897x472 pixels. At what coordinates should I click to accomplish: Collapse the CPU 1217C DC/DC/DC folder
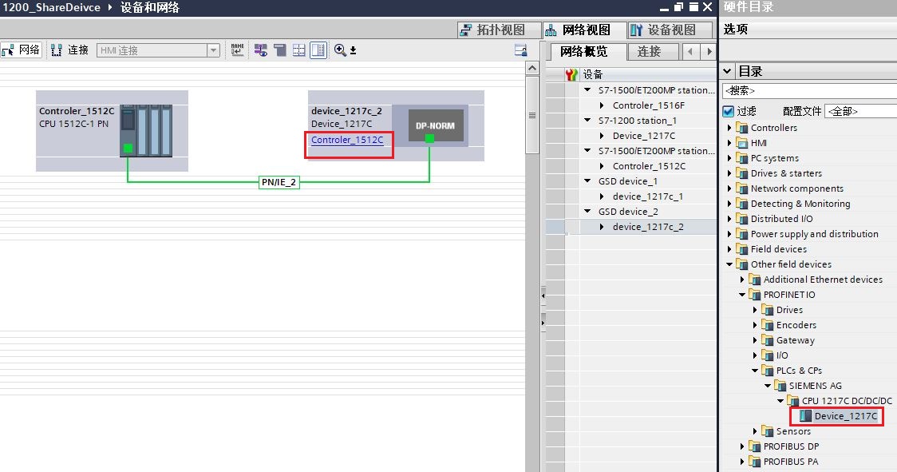(780, 401)
